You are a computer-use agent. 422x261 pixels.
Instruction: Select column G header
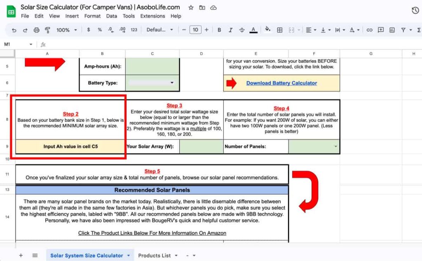point(371,54)
